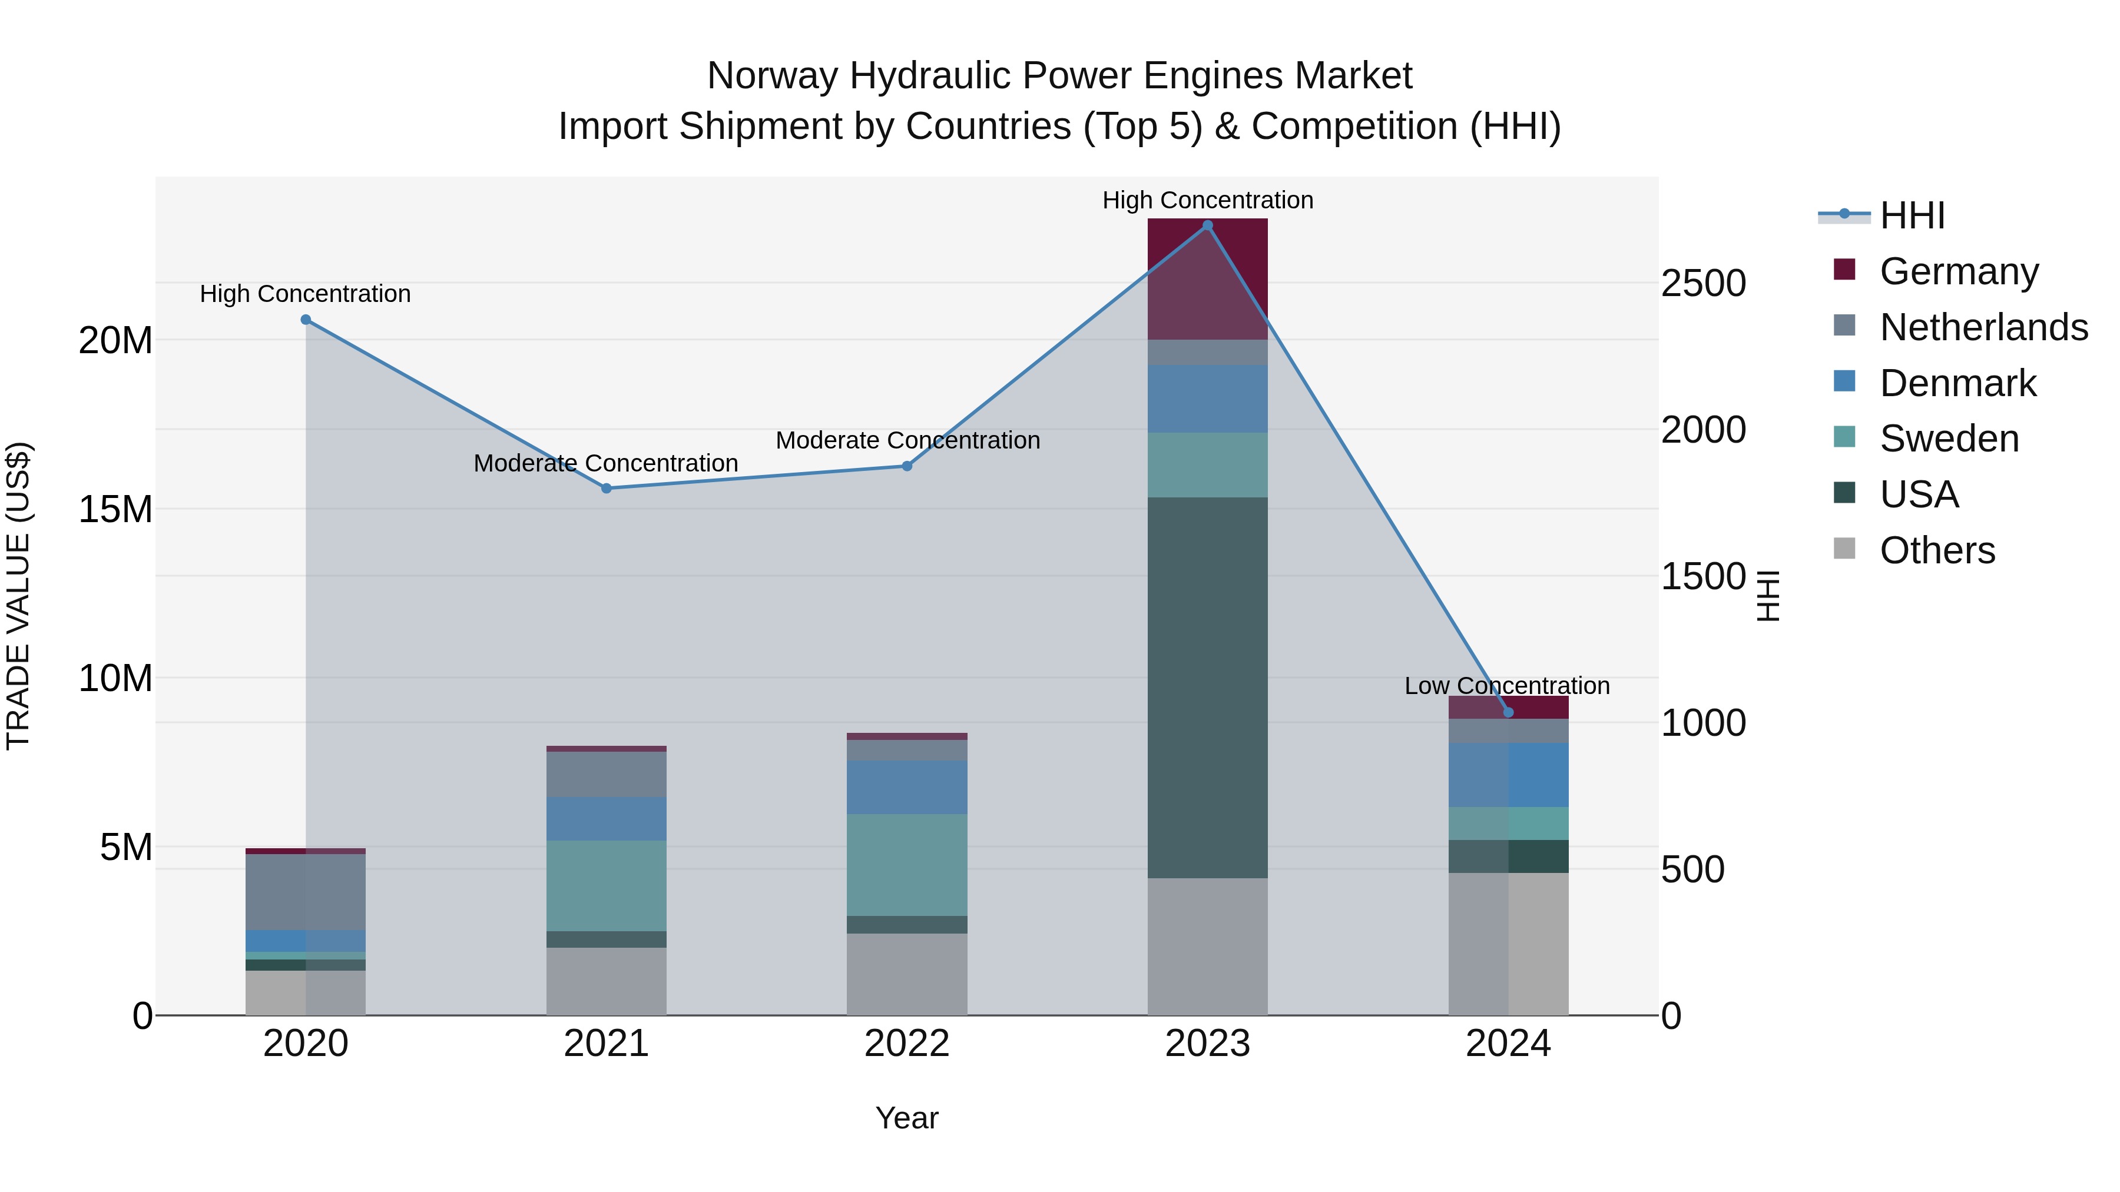This screenshot has height=1192, width=2120.
Task: Click the 10M trade value axis label
Action: coord(115,679)
